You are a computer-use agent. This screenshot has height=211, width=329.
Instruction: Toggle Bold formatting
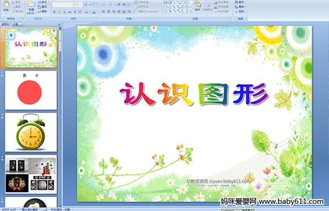pos(54,12)
